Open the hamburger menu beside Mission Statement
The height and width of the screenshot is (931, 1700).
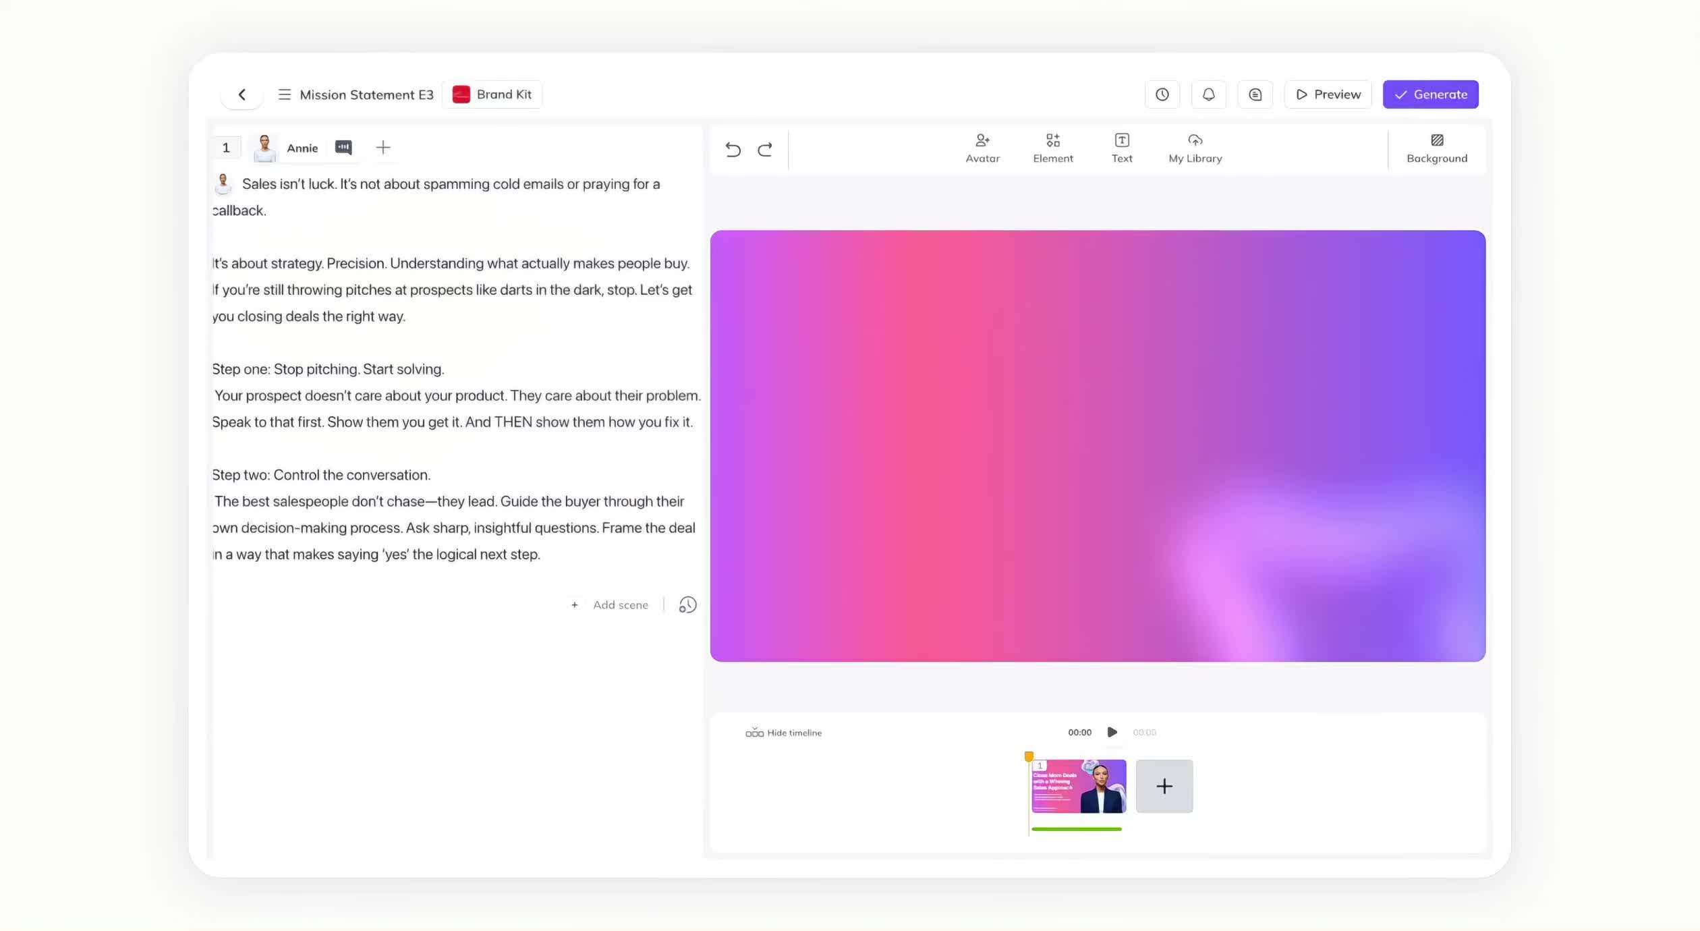click(x=284, y=94)
